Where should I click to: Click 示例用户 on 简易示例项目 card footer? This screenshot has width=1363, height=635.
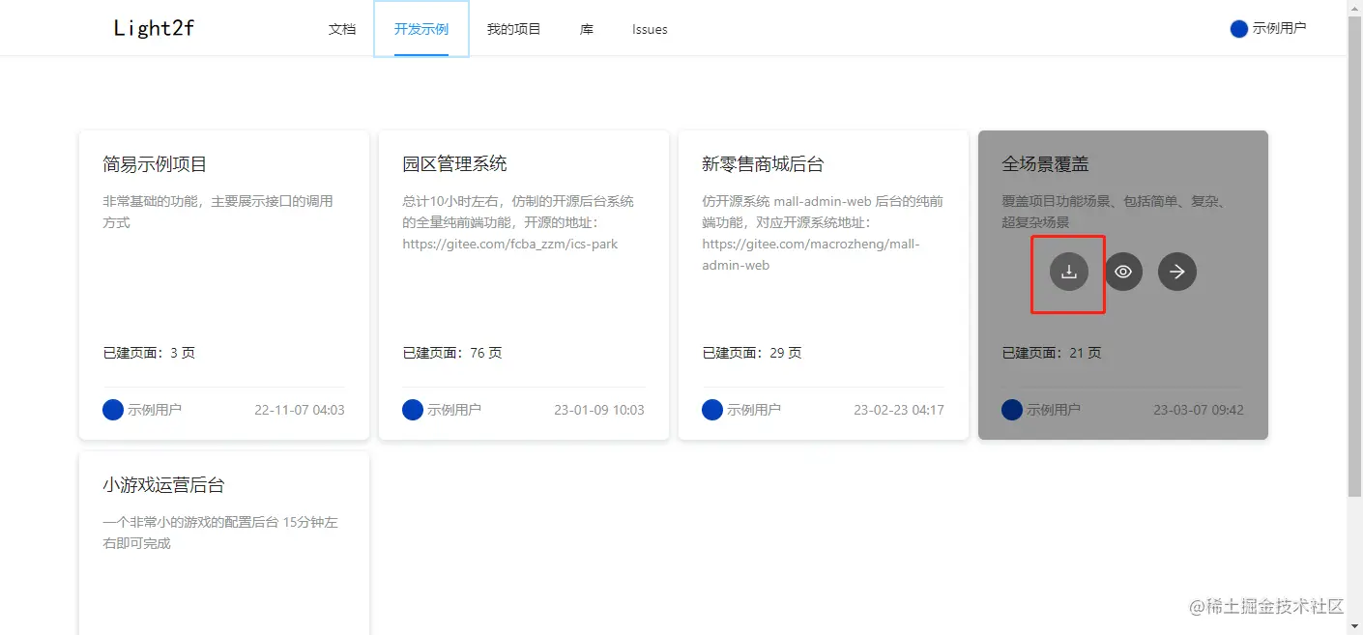point(155,410)
